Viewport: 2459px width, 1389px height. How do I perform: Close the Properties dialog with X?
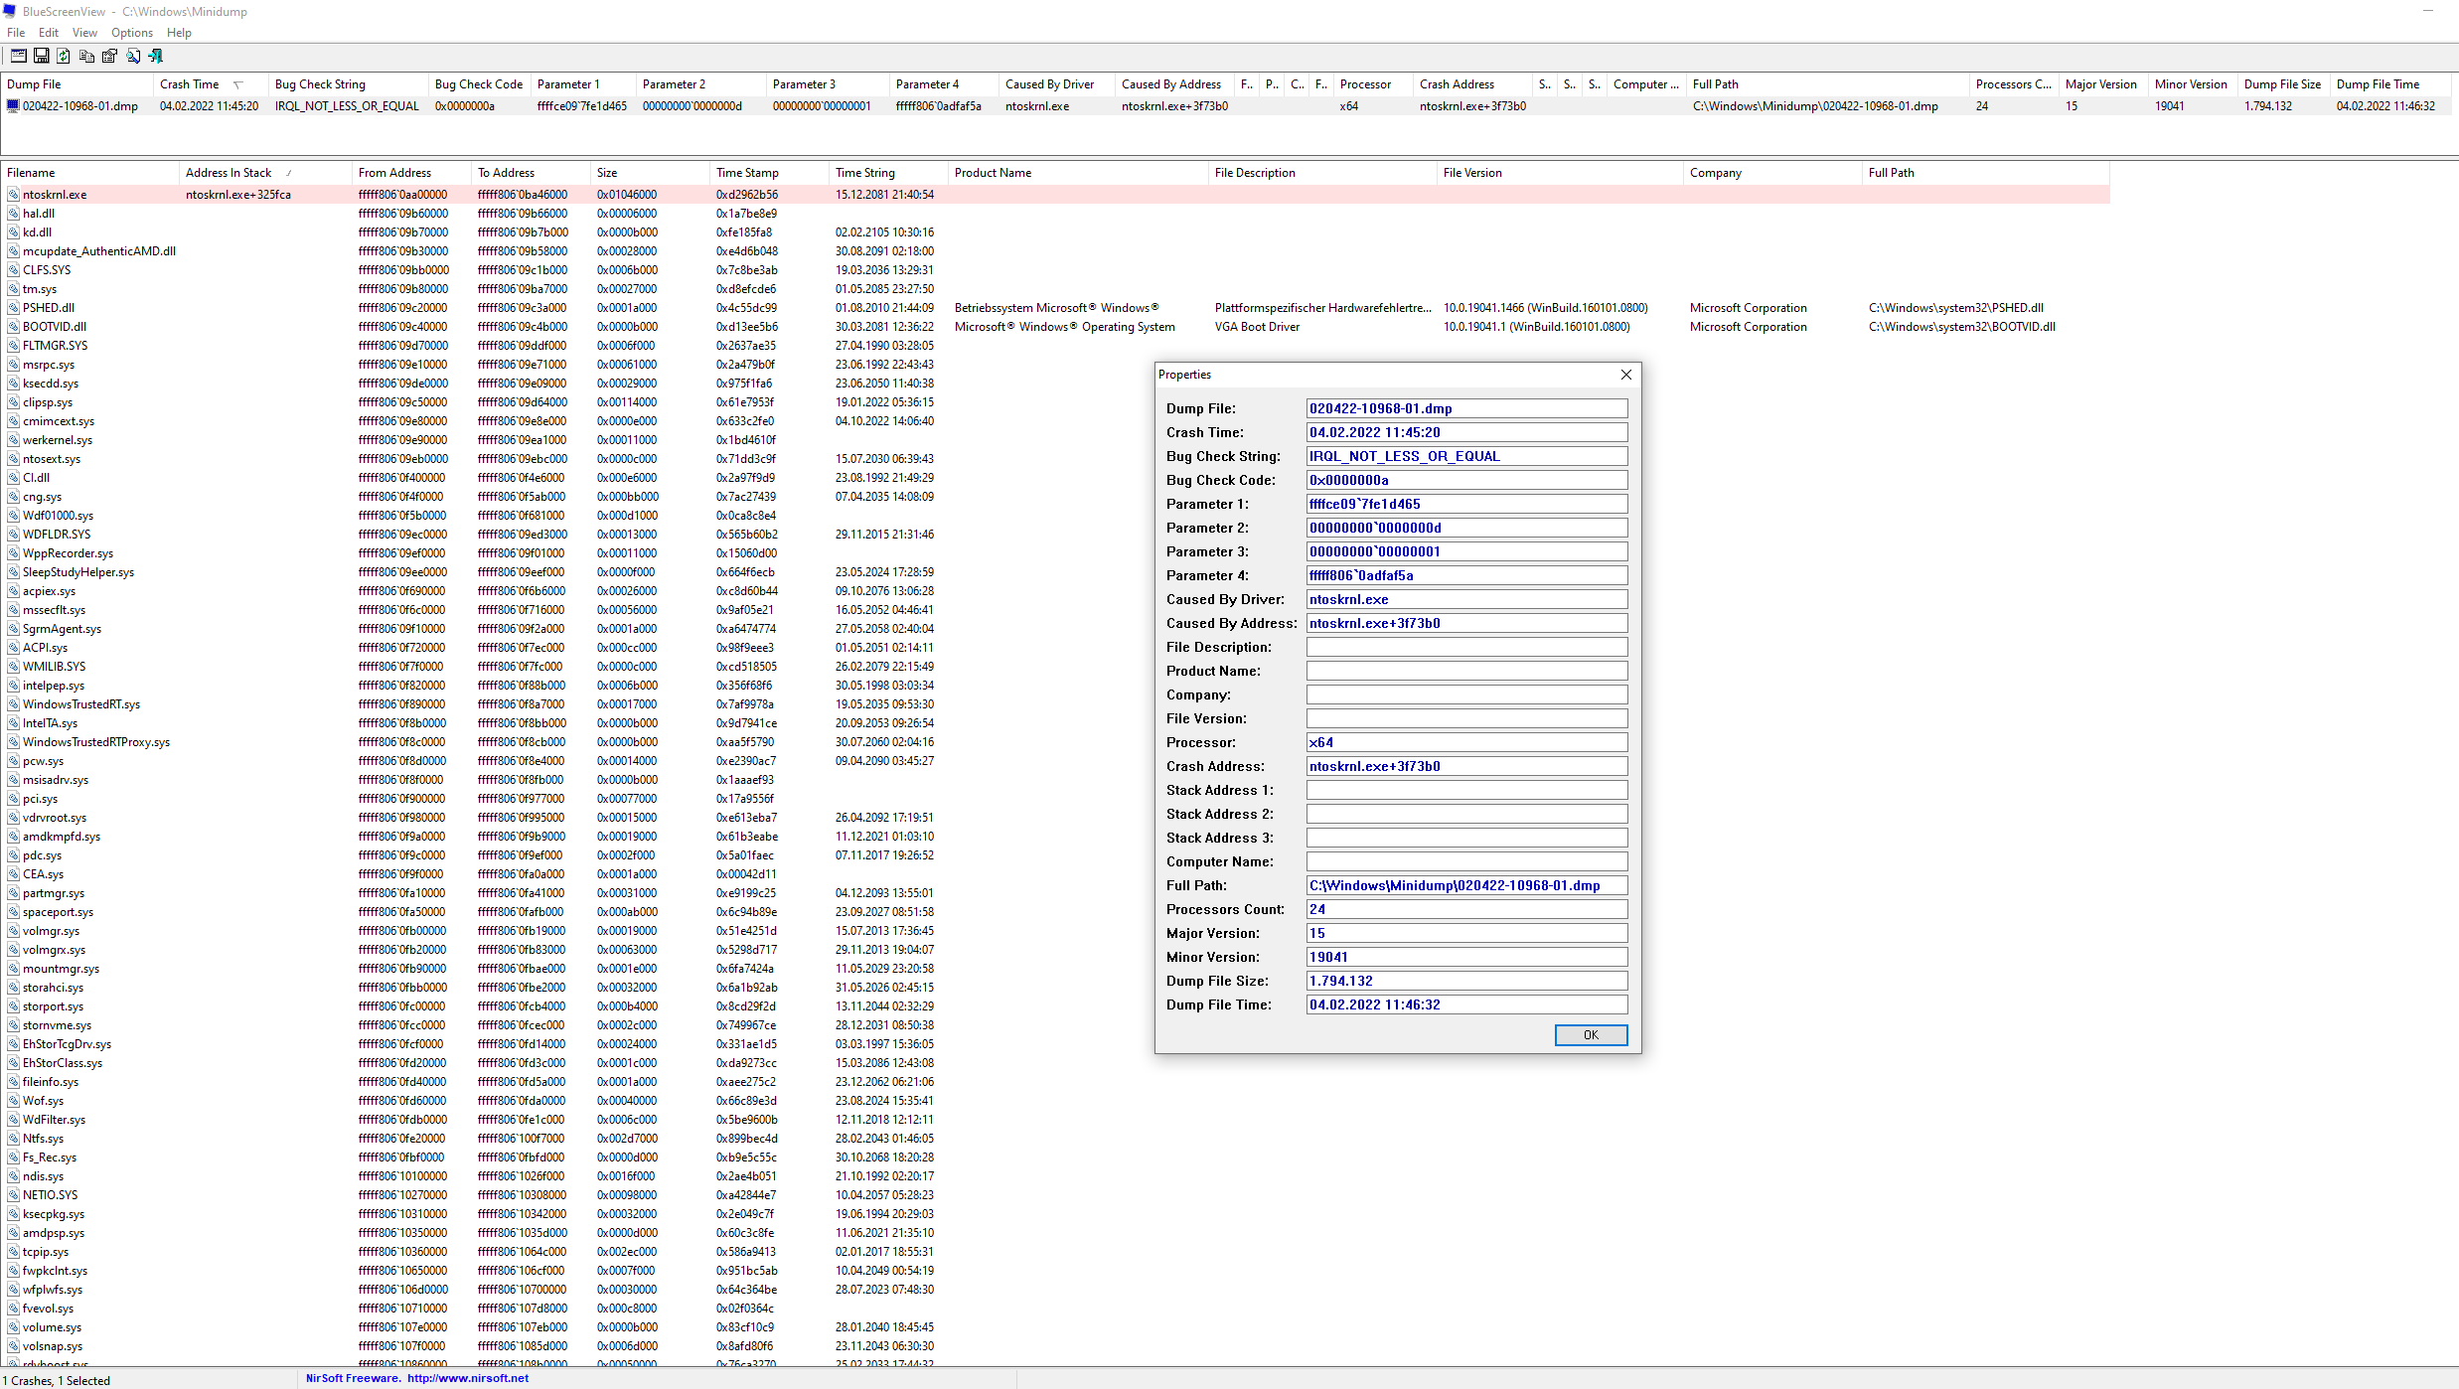pyautogui.click(x=1625, y=375)
